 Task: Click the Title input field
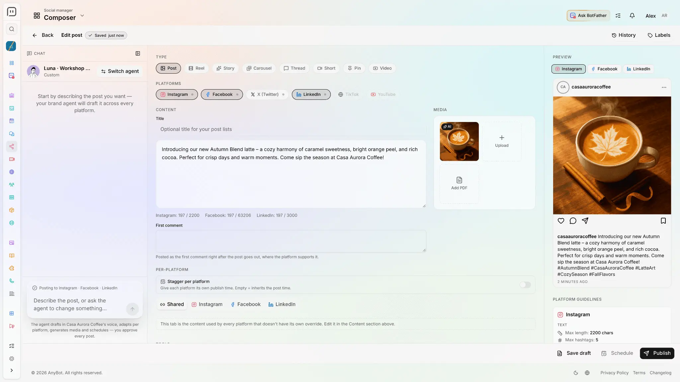coord(291,129)
